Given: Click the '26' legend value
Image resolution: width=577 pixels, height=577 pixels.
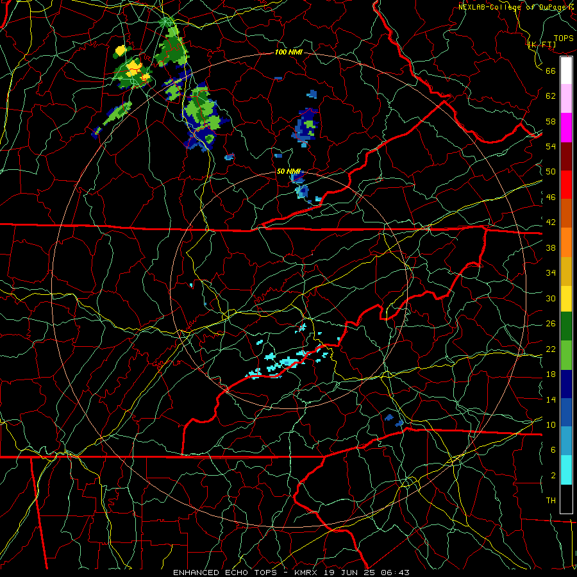Looking at the screenshot, I should (x=551, y=324).
